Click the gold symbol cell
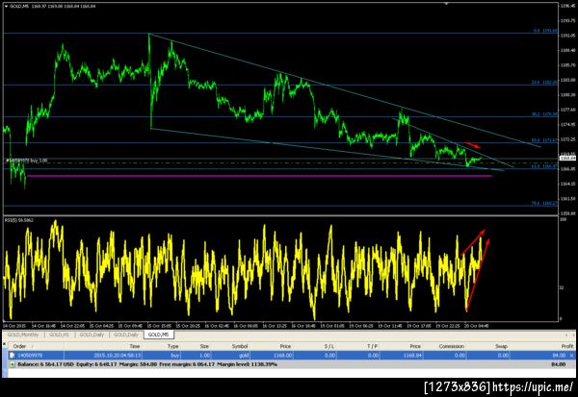The height and width of the screenshot is (397, 578). (x=244, y=356)
